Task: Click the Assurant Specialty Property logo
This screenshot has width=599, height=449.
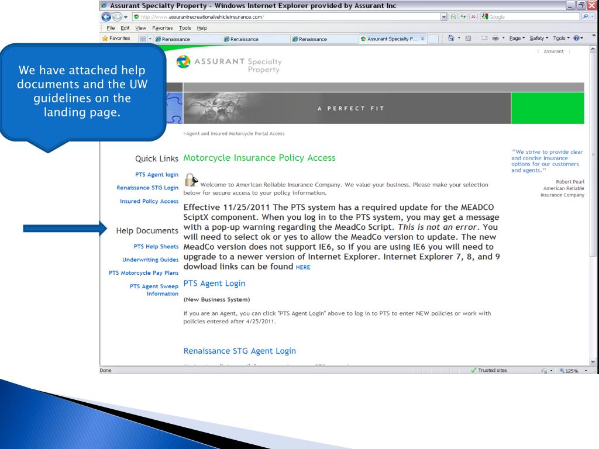Action: [x=229, y=64]
